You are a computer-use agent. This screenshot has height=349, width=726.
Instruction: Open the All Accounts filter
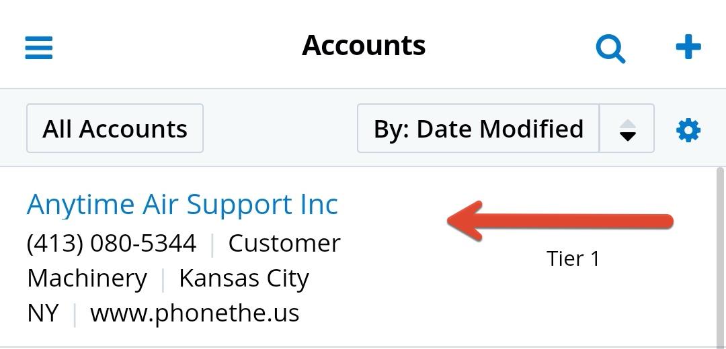coord(115,128)
